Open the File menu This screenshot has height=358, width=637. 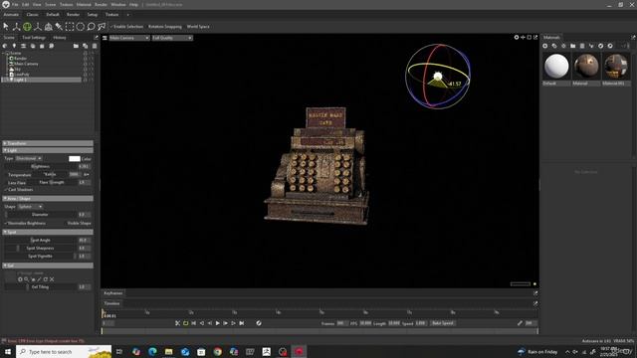[15, 4]
